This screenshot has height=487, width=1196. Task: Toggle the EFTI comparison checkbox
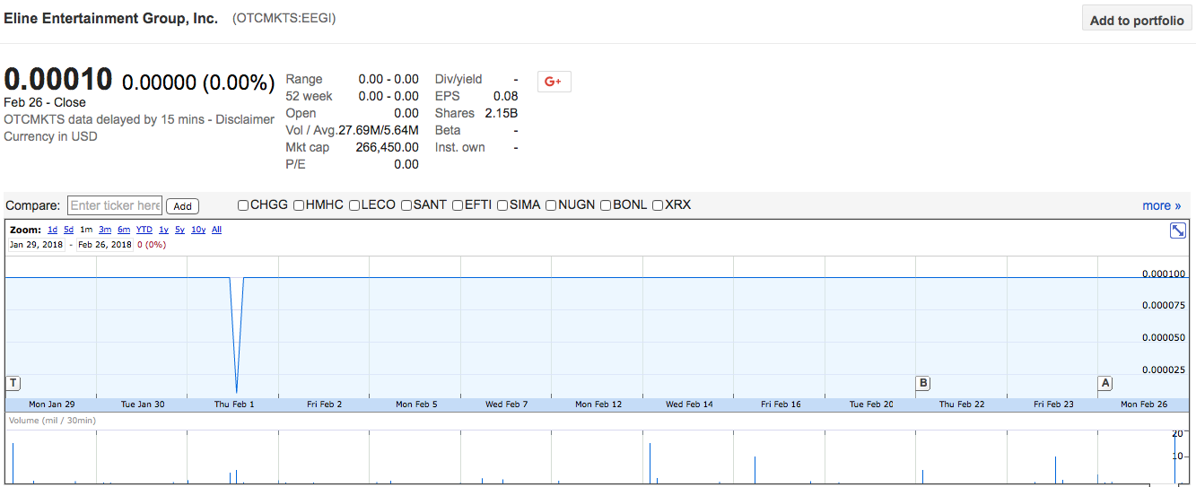point(458,205)
